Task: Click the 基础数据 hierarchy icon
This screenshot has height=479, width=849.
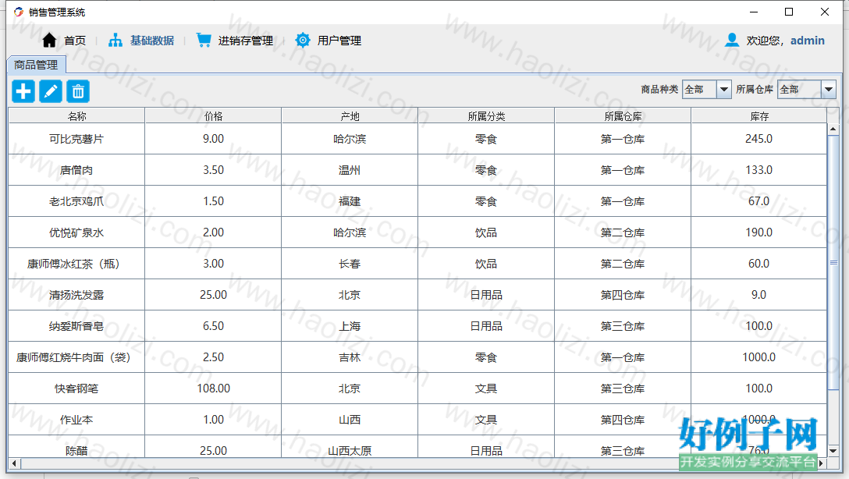Action: click(115, 40)
